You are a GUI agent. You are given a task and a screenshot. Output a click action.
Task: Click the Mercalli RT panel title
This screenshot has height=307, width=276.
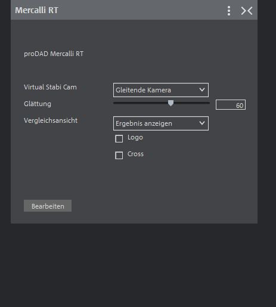click(x=36, y=10)
